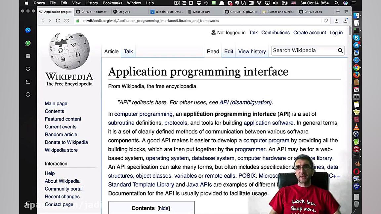The width and height of the screenshot is (381, 214).
Task: Open the tab menu at tab bar end
Action: click(x=346, y=12)
